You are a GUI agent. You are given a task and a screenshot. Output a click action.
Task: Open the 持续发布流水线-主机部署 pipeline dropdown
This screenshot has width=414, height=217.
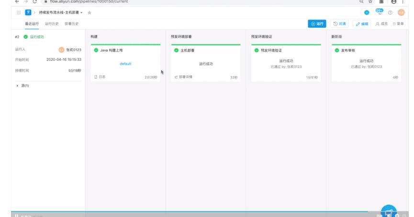61,12
